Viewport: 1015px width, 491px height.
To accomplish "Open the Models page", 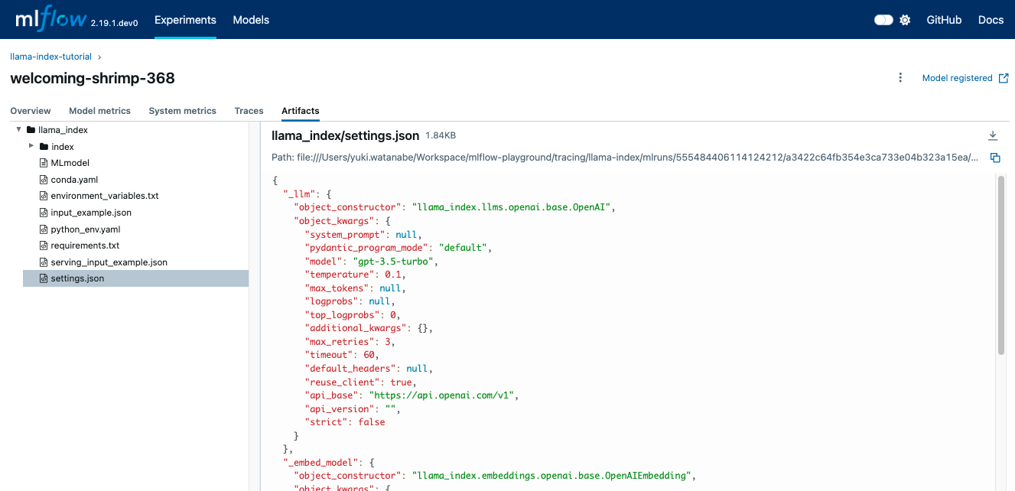I will point(251,20).
